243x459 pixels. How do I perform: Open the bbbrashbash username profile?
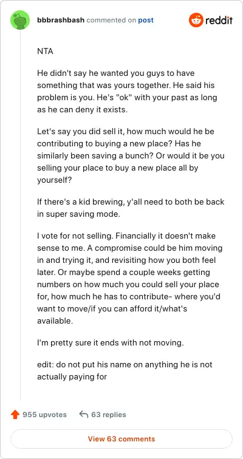coord(61,20)
